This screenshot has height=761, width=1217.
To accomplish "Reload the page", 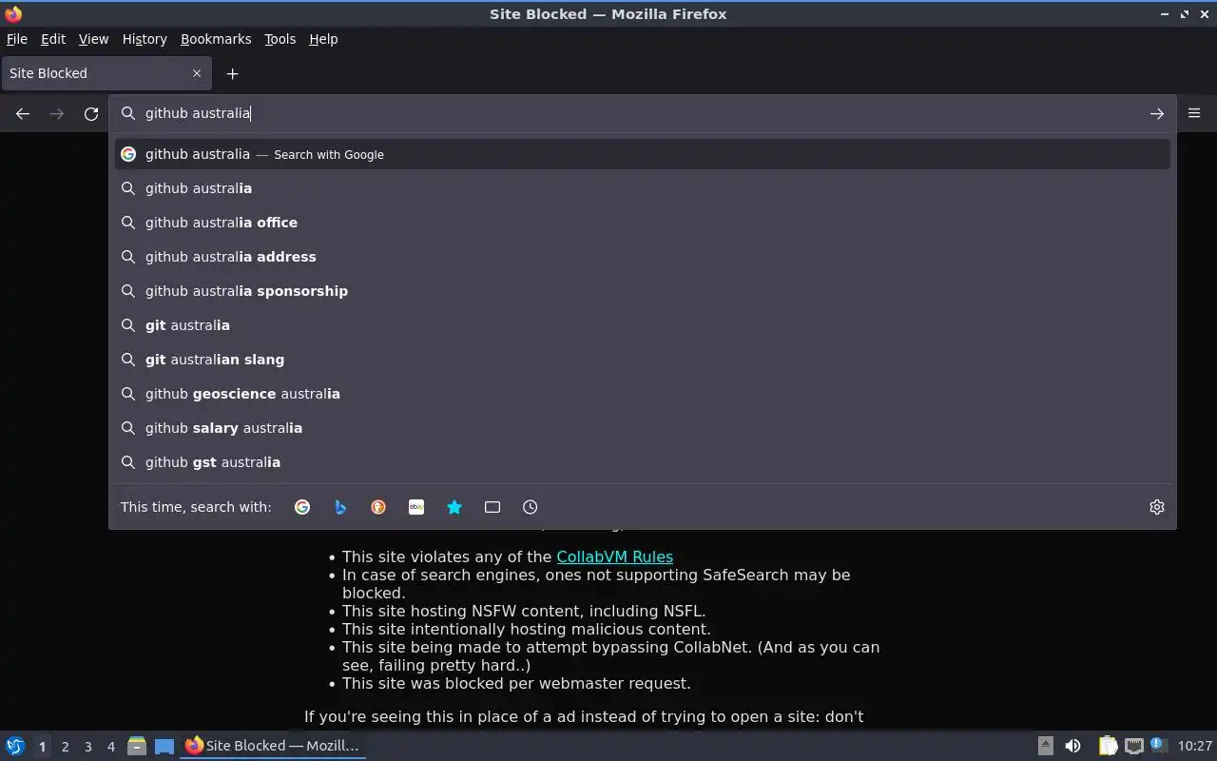I will [x=91, y=113].
